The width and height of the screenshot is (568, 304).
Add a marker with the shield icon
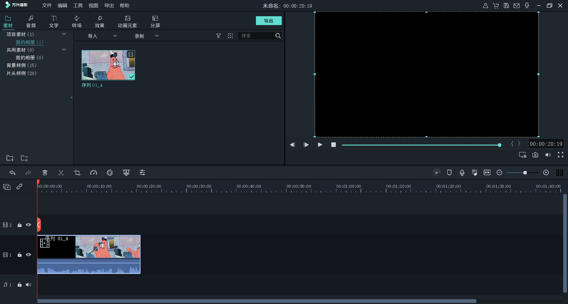[449, 173]
